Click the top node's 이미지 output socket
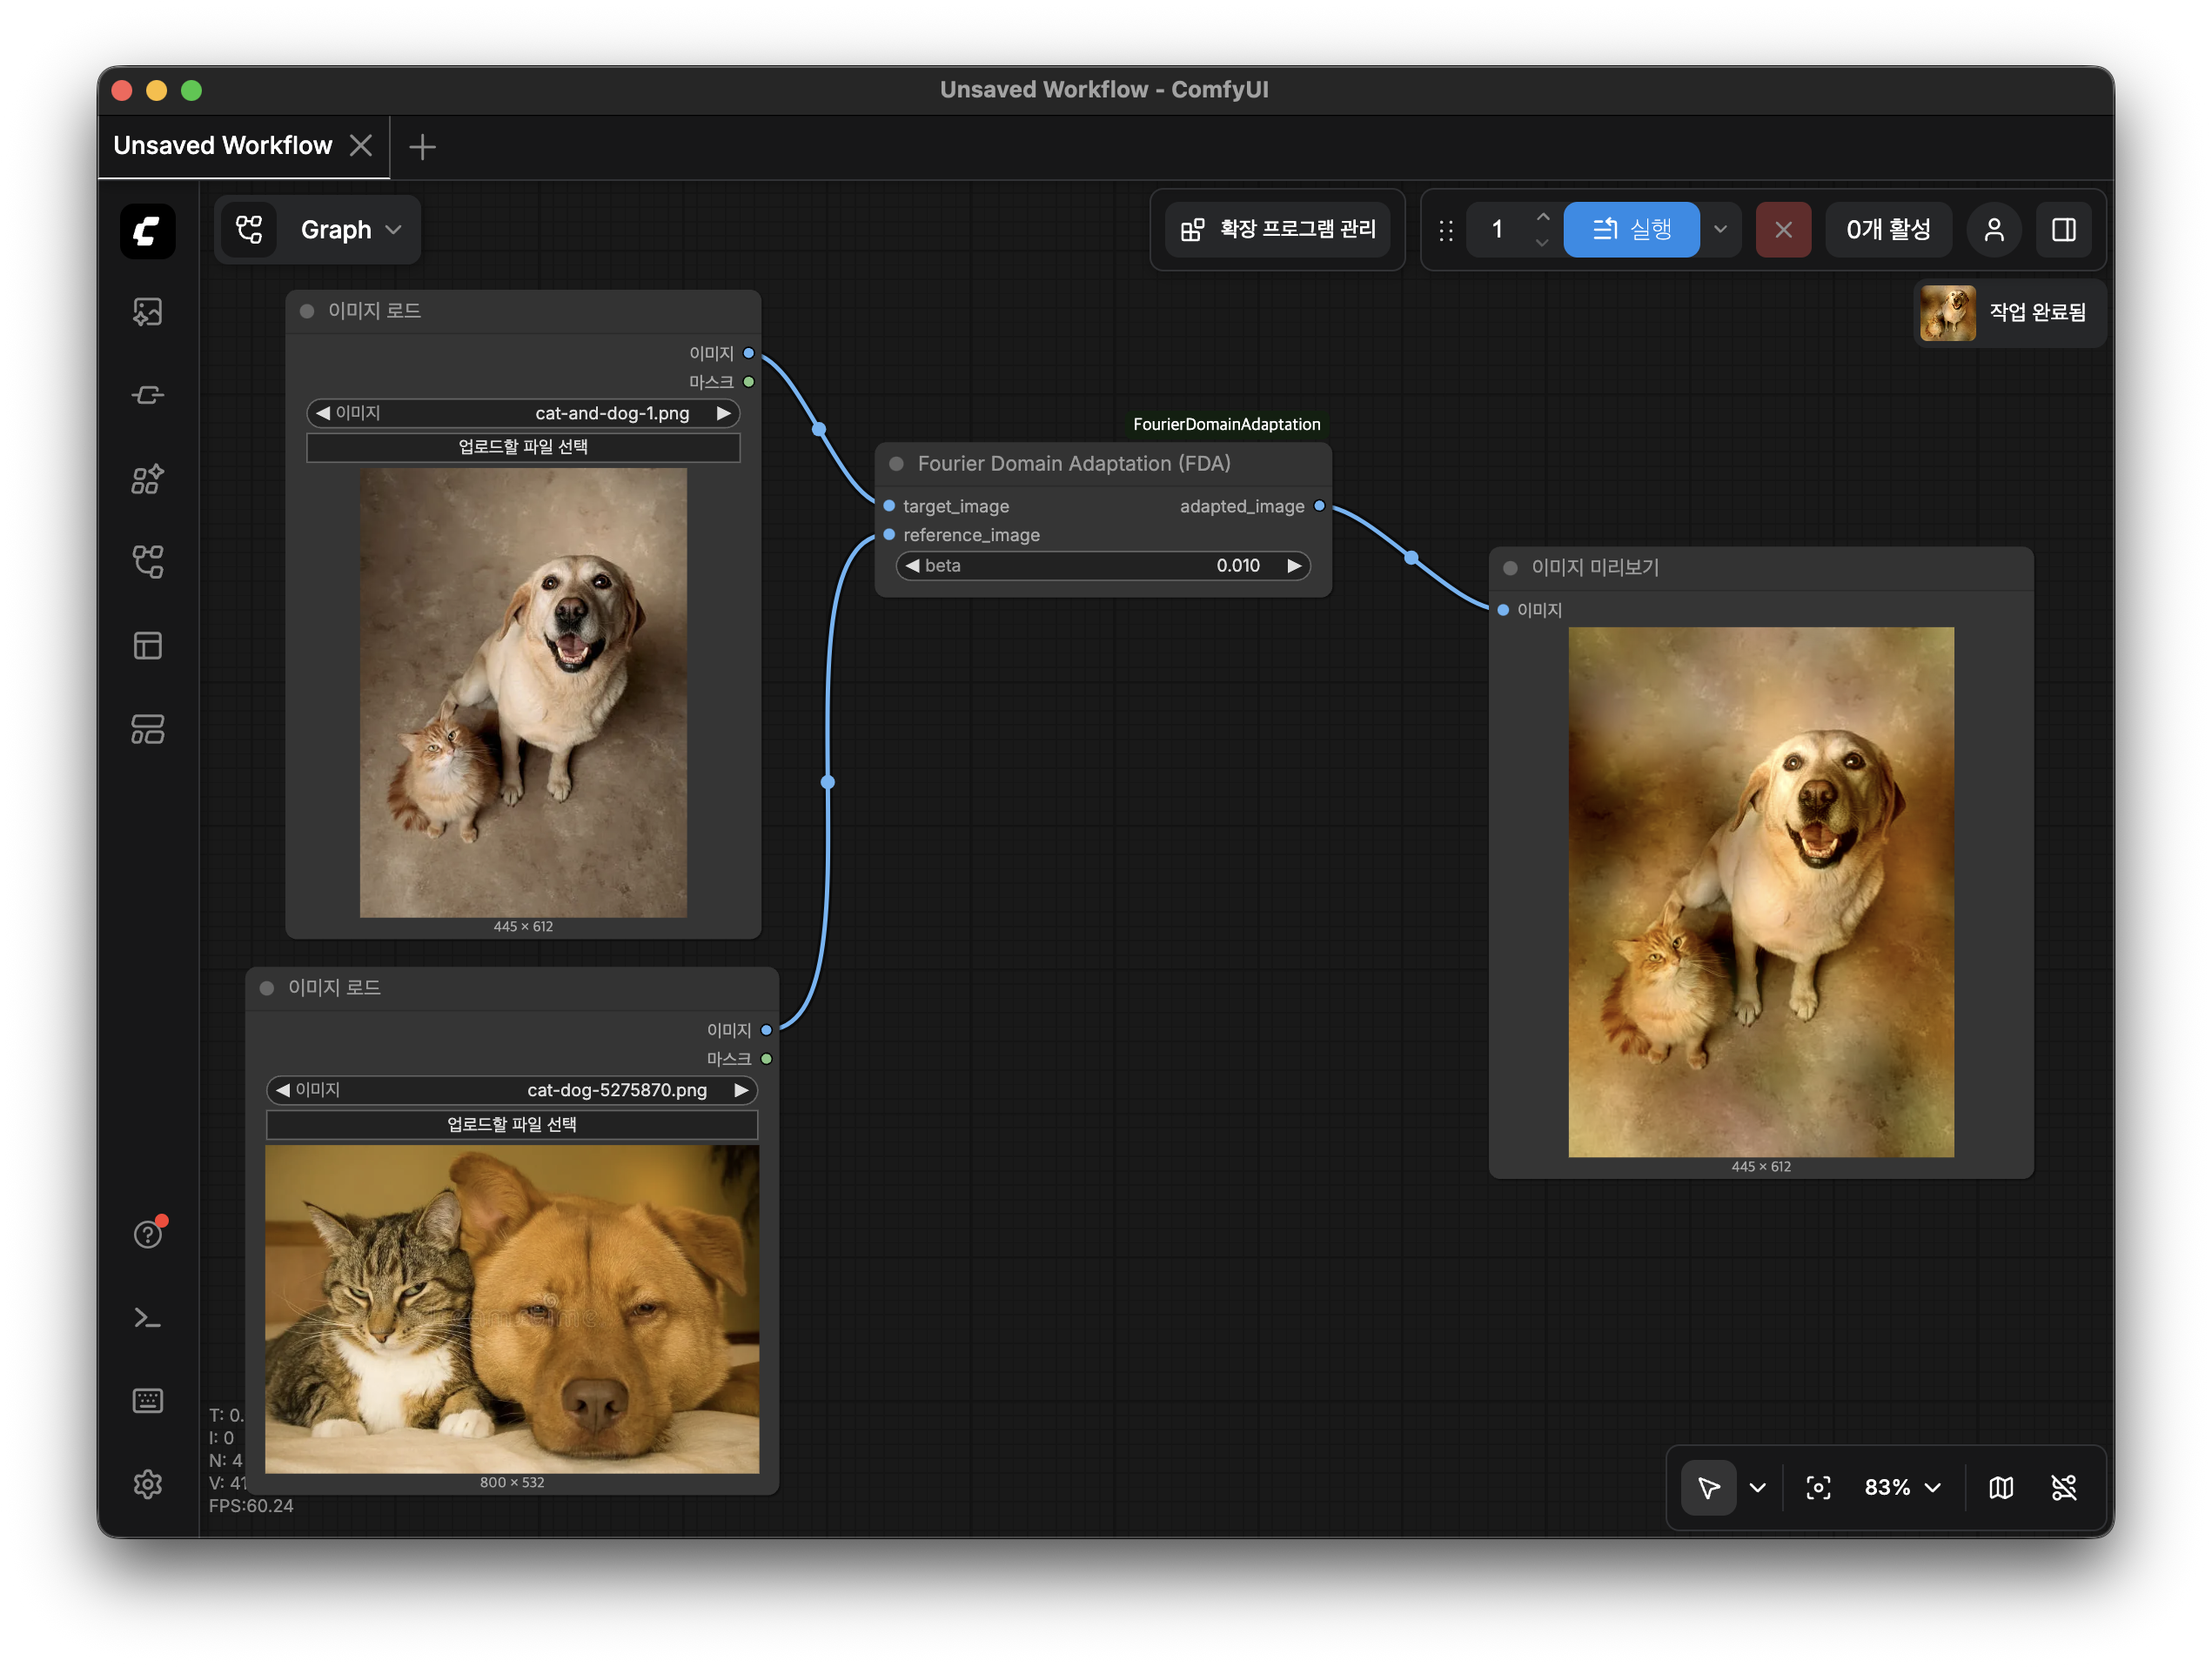The image size is (2212, 1667). tap(749, 353)
